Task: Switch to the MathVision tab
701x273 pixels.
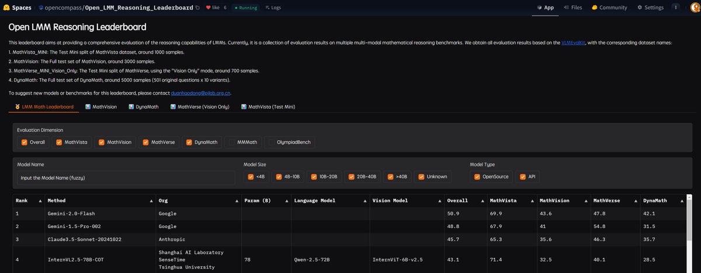Action: [100, 107]
